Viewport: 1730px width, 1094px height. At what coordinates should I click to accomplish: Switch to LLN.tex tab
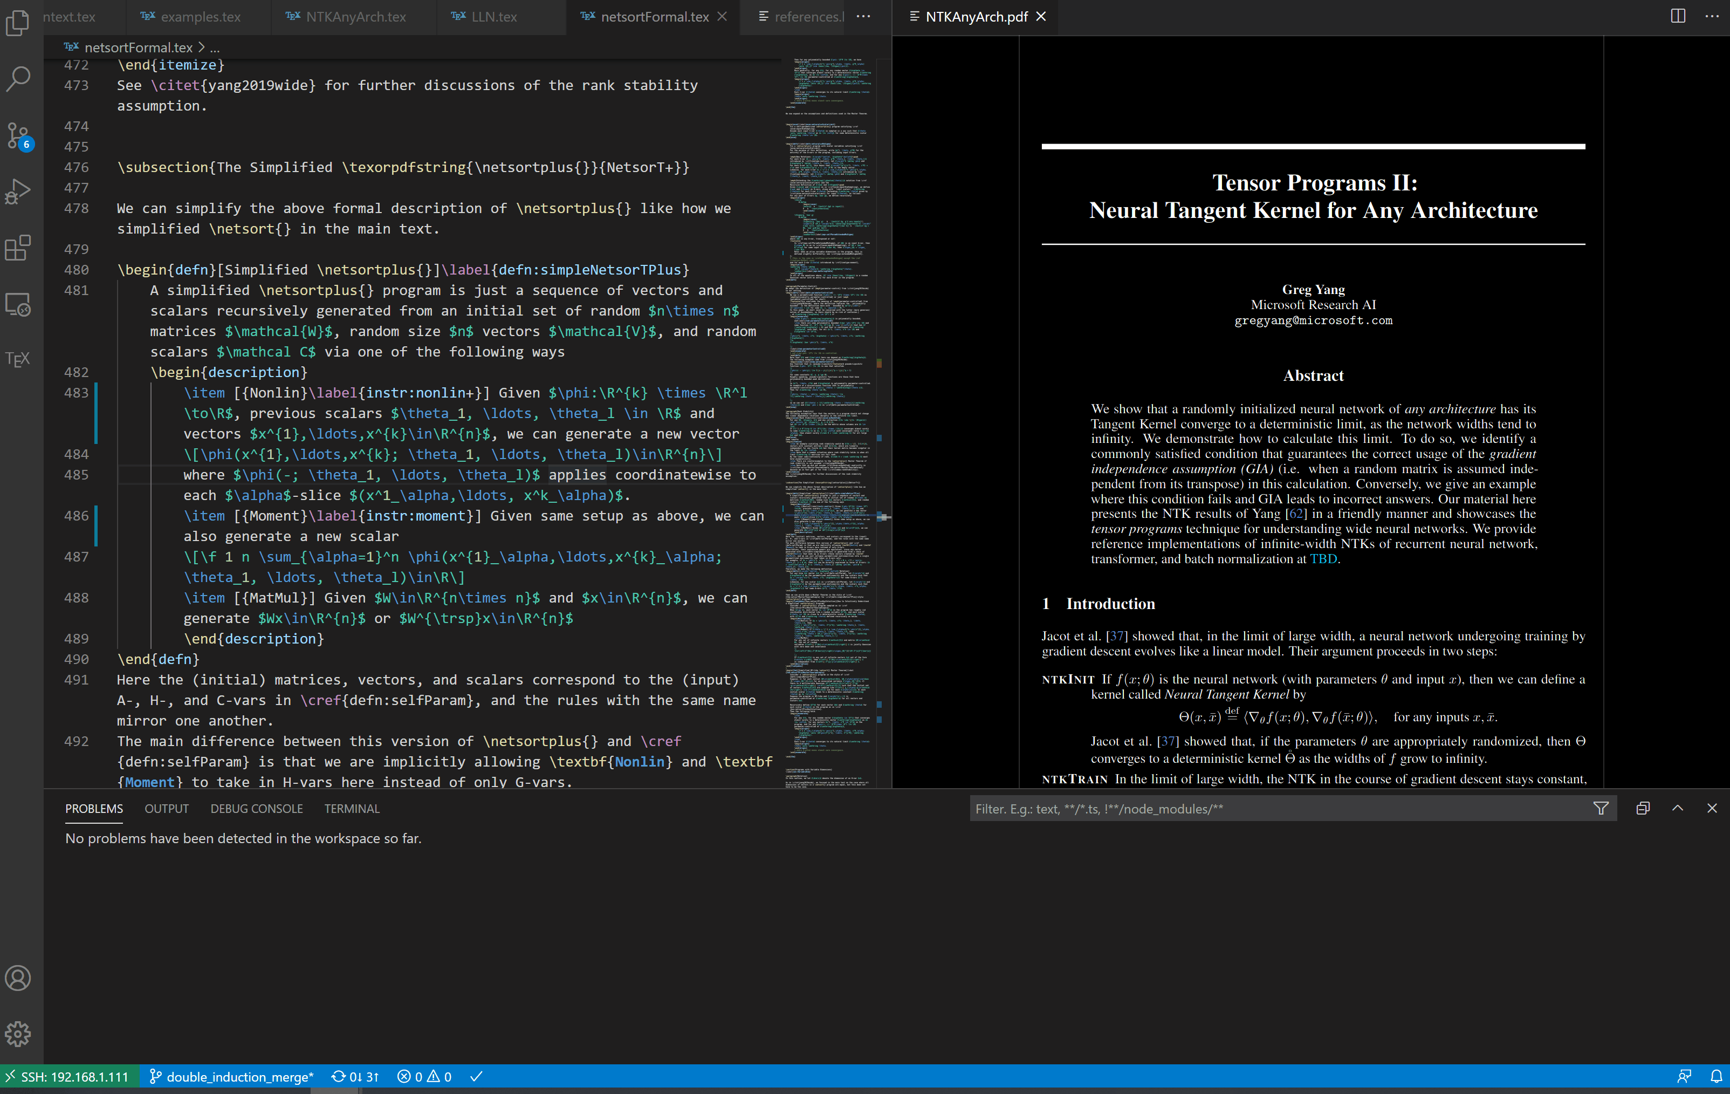click(484, 17)
